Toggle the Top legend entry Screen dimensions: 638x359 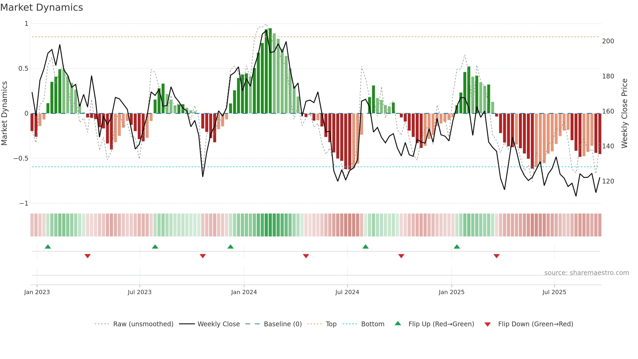[322, 324]
